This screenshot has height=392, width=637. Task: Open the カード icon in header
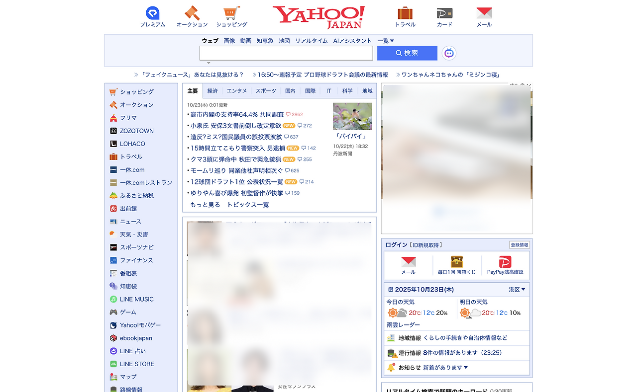pos(444,13)
